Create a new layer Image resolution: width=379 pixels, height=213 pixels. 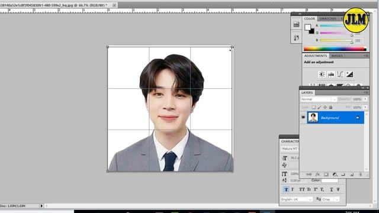coord(352,175)
